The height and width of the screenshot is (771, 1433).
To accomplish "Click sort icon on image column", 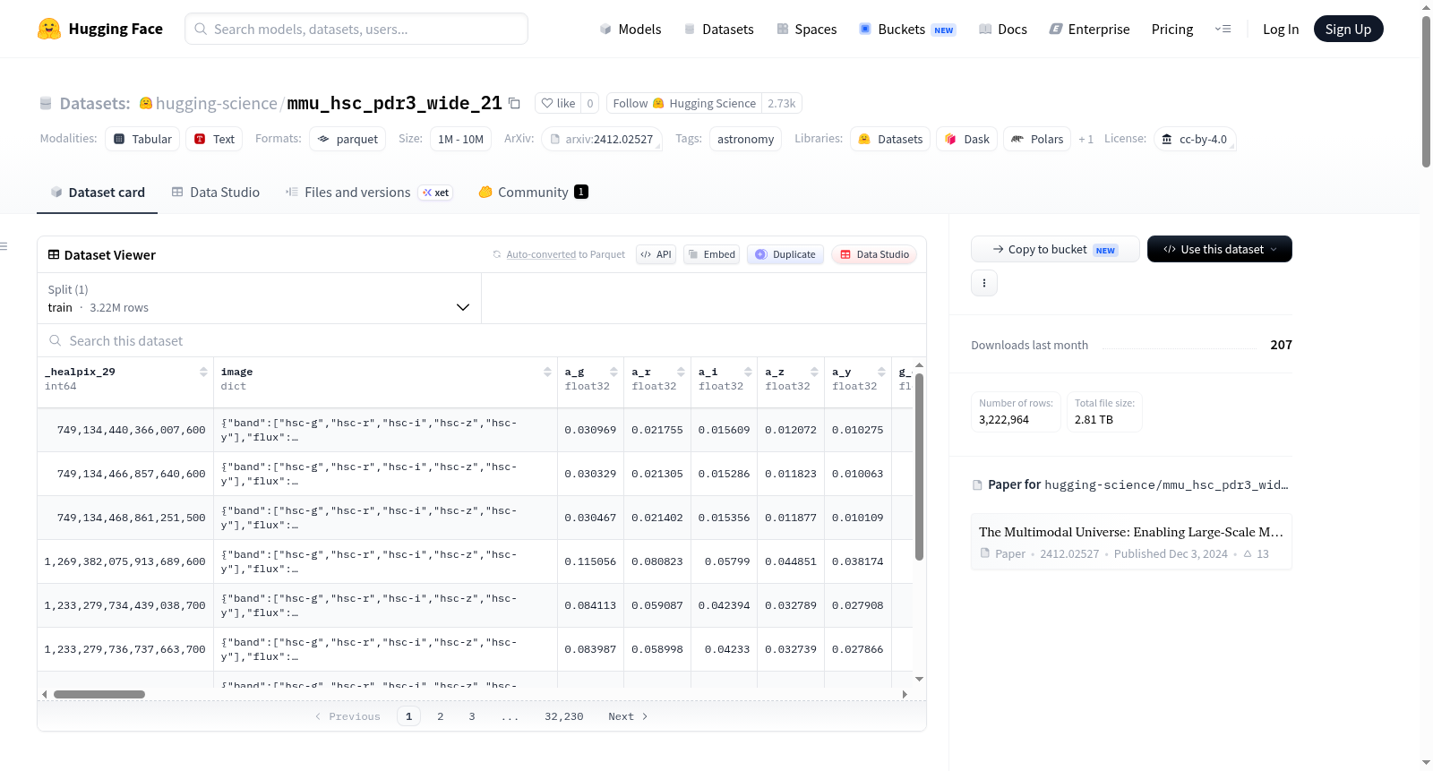I will (x=547, y=372).
